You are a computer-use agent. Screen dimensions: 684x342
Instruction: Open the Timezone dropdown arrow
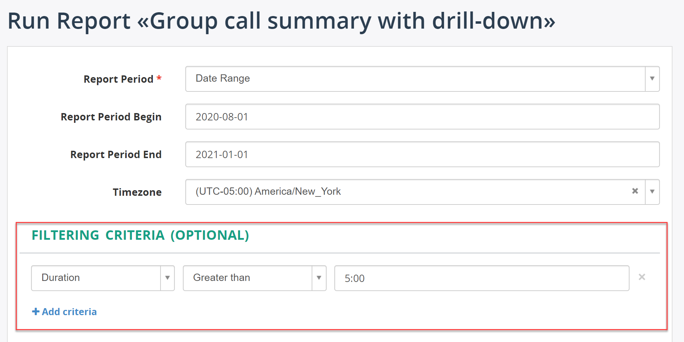(x=652, y=192)
